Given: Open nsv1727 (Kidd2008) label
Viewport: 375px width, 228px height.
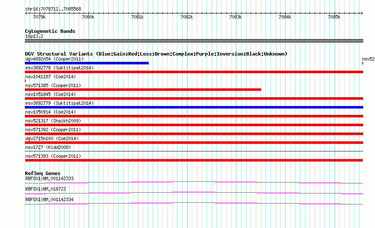Looking at the screenshot, I should click(48, 147).
